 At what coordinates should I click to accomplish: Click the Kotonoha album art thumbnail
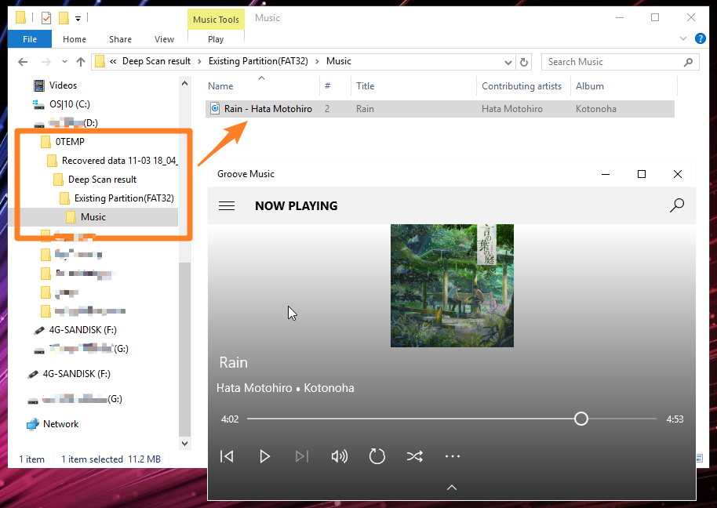pos(452,285)
